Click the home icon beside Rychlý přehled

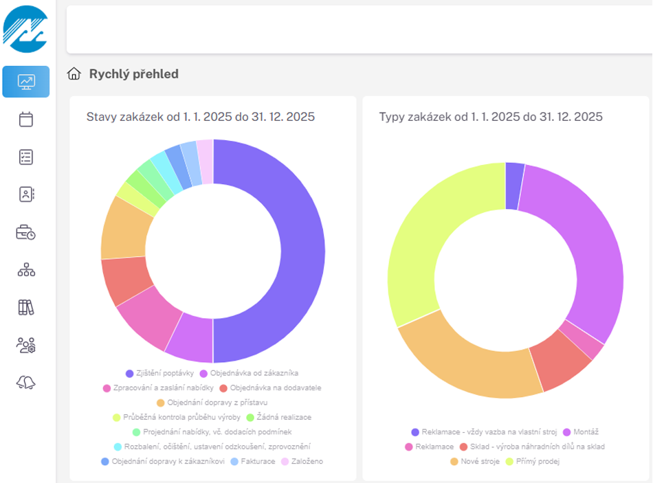[74, 74]
